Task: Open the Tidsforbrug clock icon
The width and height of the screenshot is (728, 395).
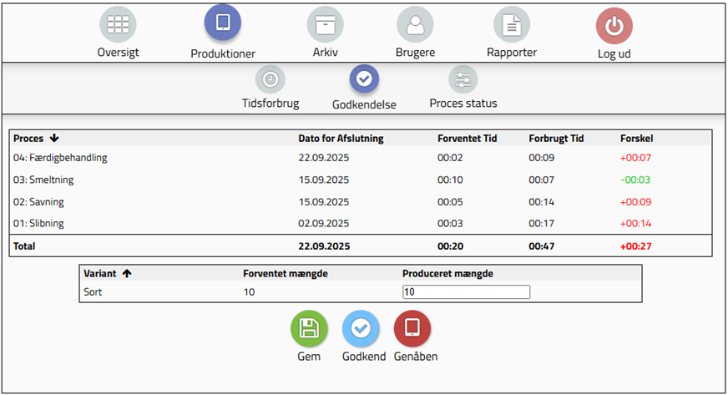Action: (x=270, y=79)
